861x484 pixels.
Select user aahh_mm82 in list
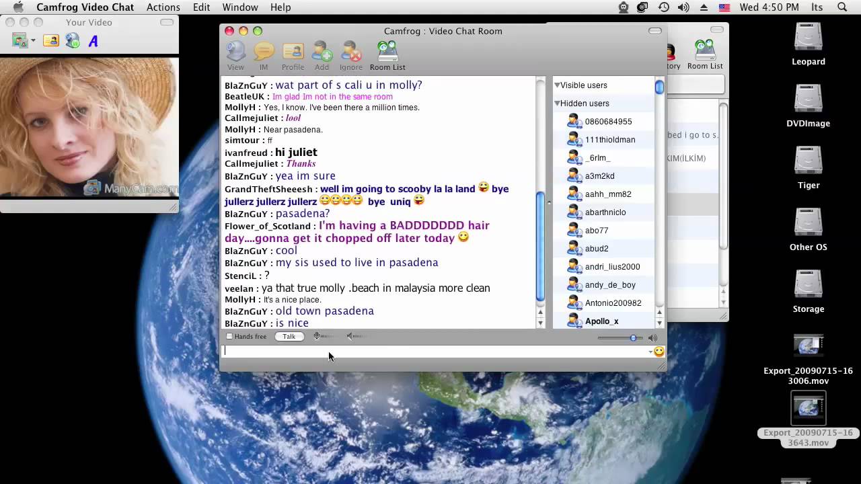click(603, 194)
